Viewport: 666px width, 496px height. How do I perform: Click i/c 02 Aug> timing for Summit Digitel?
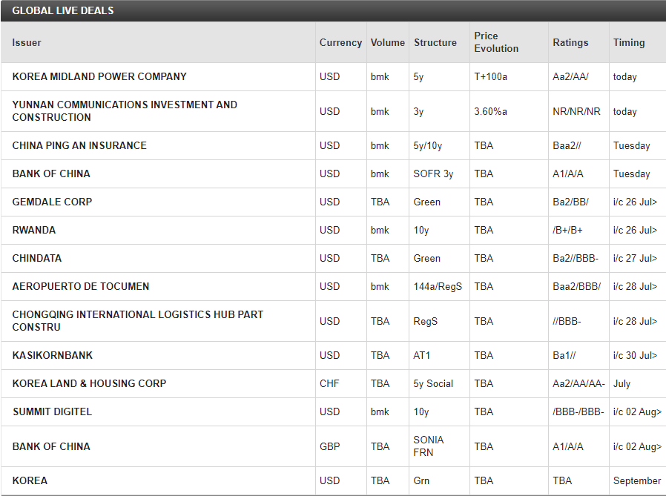coord(636,411)
